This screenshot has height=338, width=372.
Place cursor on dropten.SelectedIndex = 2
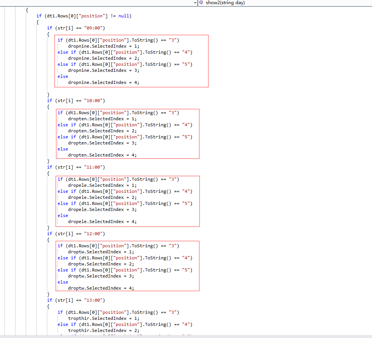click(102, 131)
